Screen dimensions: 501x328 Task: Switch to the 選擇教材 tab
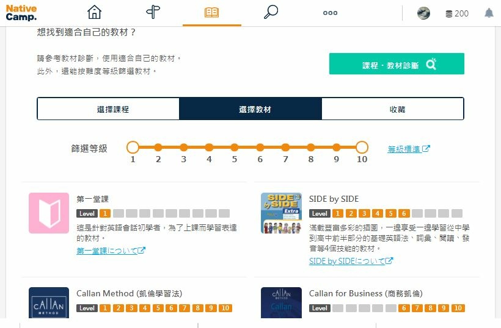(250, 109)
